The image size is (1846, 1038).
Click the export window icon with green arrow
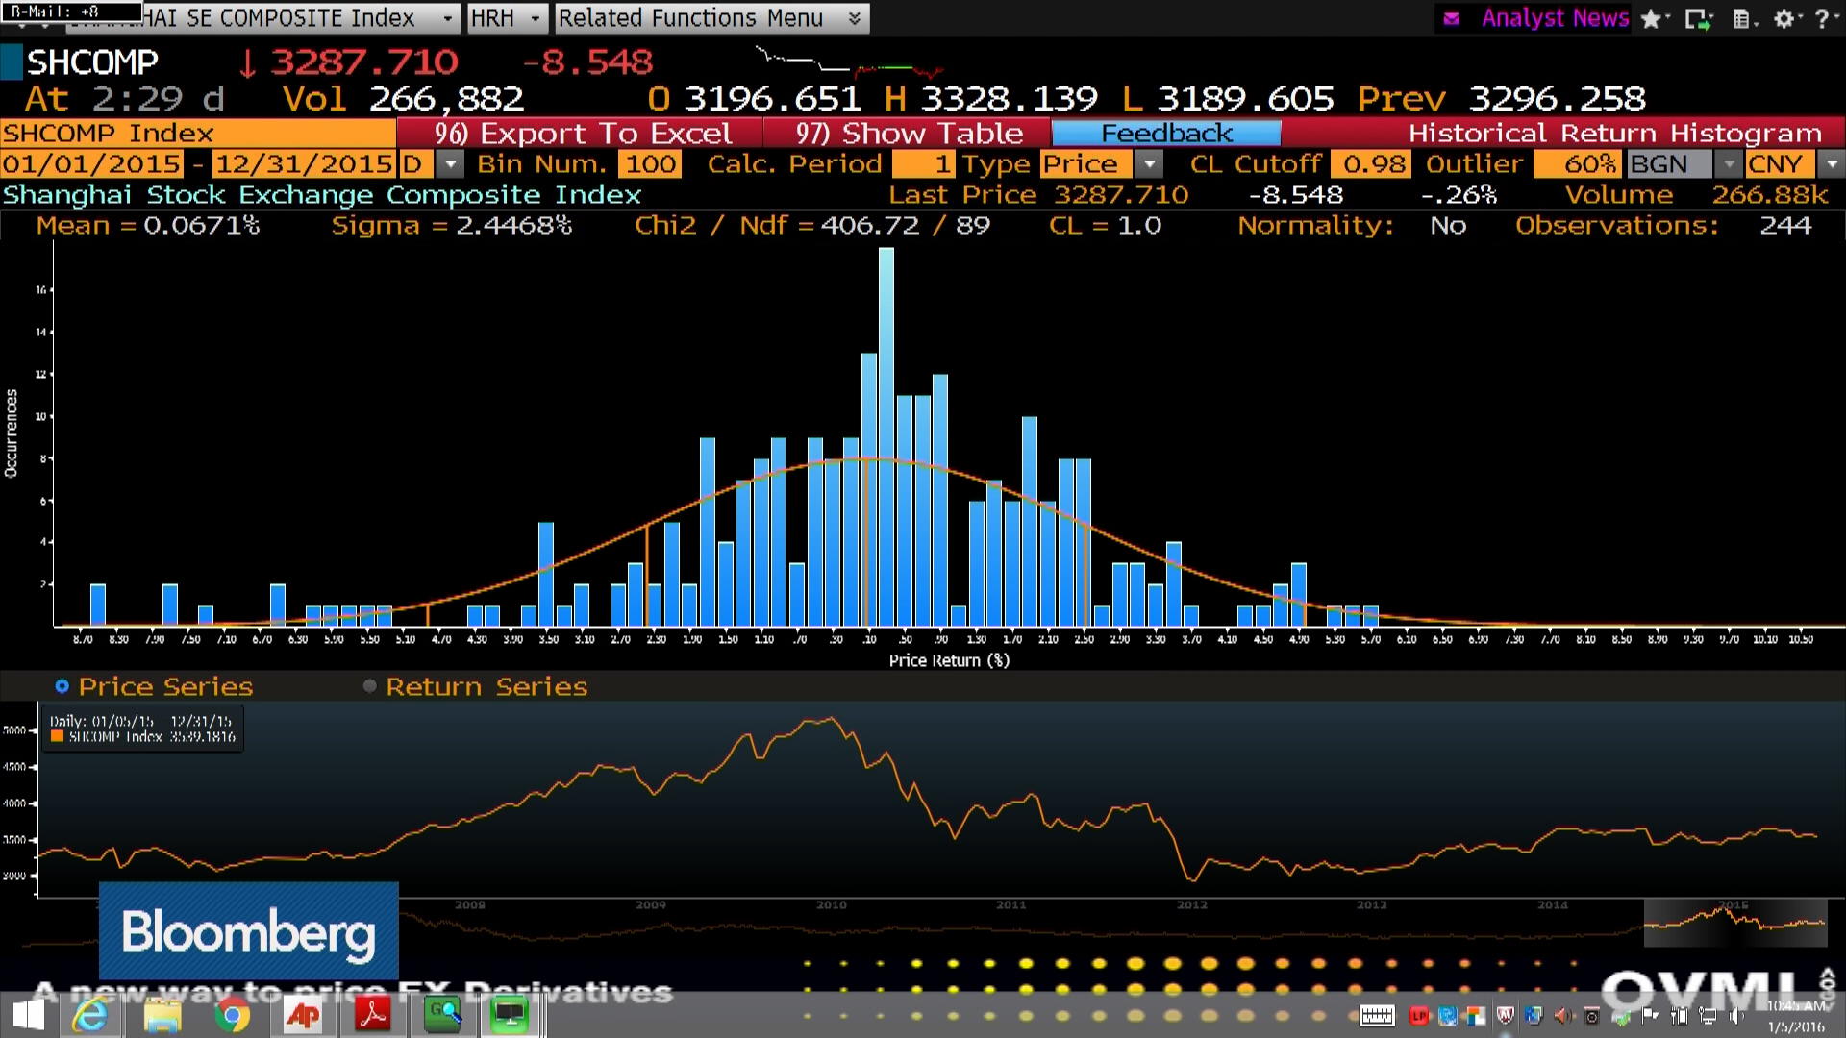(x=1698, y=18)
